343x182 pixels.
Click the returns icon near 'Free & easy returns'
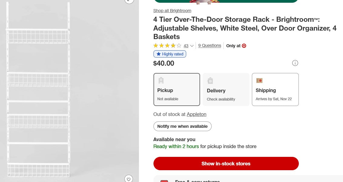[164, 181]
